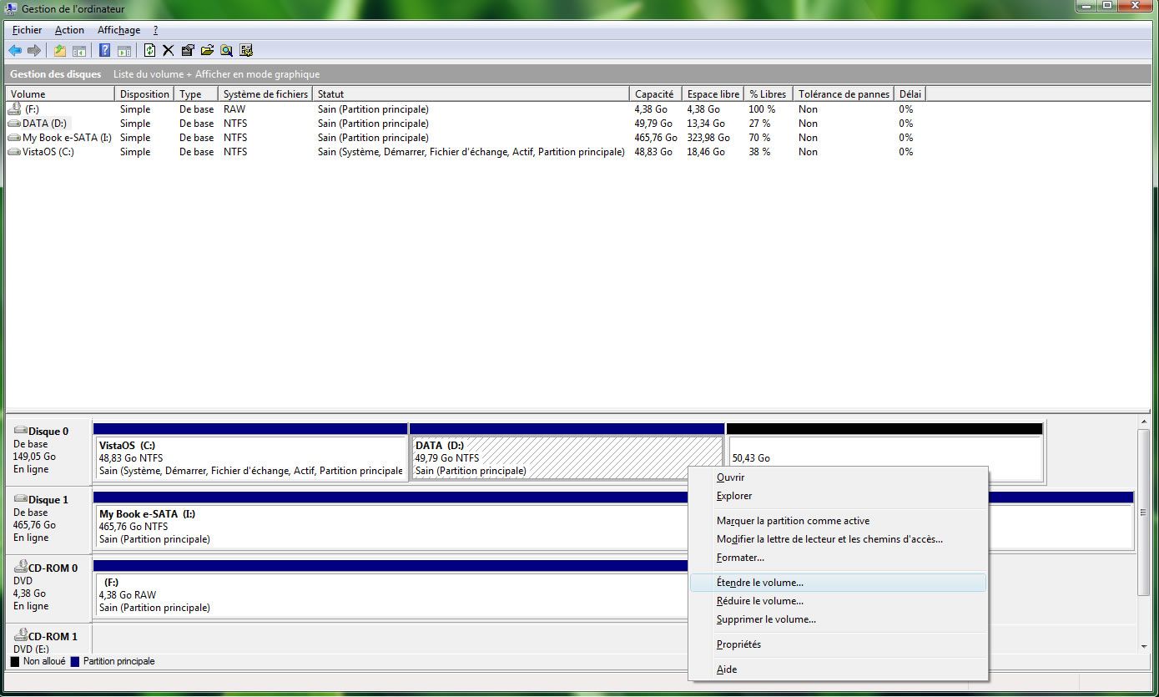Click the VistaOS (C:) drive icon in list
The height and width of the screenshot is (697, 1159).
pyautogui.click(x=14, y=152)
